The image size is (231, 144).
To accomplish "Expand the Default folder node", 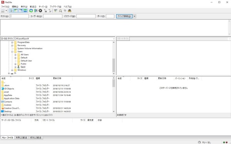I will click(15, 58).
